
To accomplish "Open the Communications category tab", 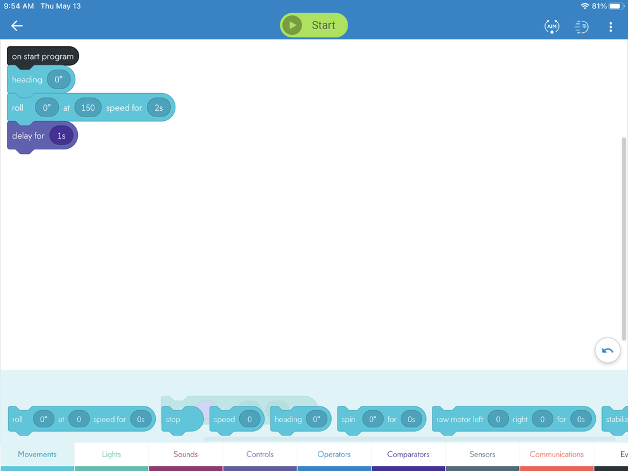I will click(556, 455).
